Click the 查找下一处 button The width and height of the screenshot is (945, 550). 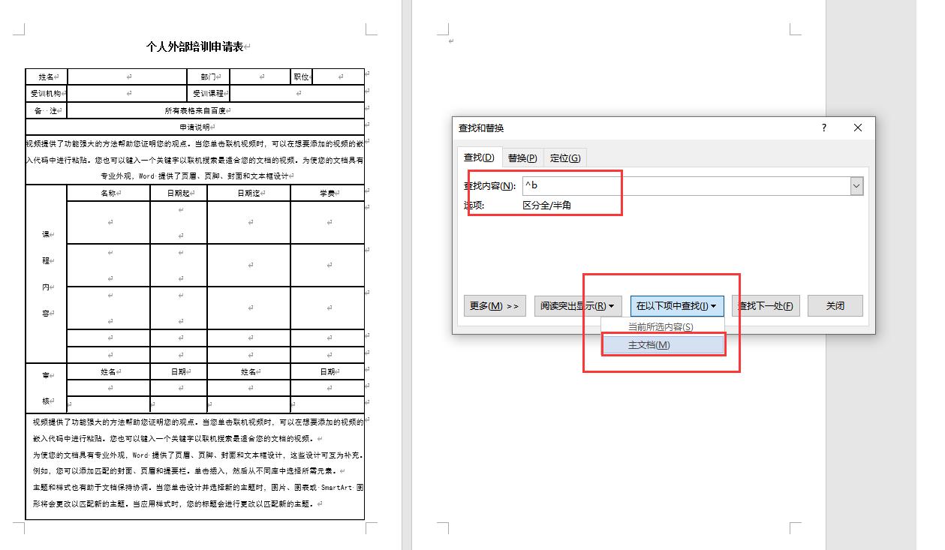click(x=766, y=305)
